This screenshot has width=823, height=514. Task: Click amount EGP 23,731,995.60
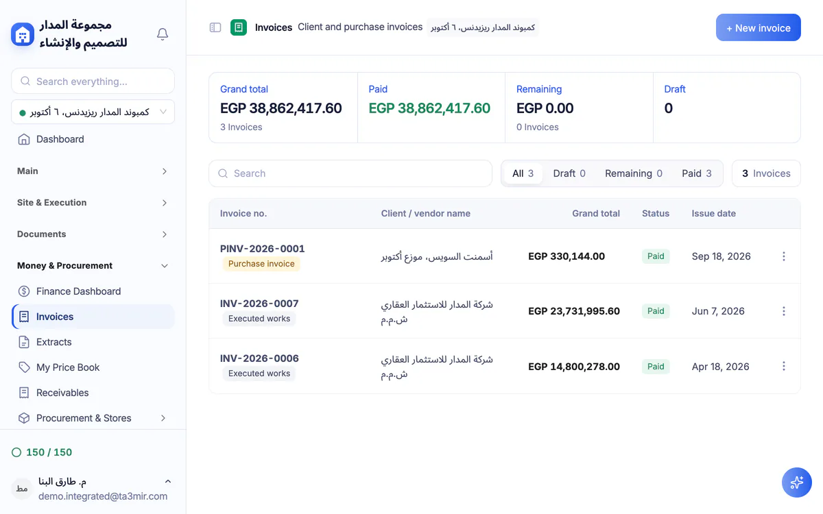pos(574,311)
